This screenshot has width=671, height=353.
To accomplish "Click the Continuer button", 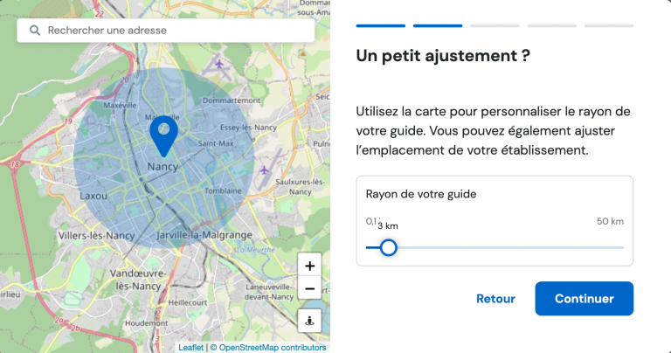I will (585, 299).
